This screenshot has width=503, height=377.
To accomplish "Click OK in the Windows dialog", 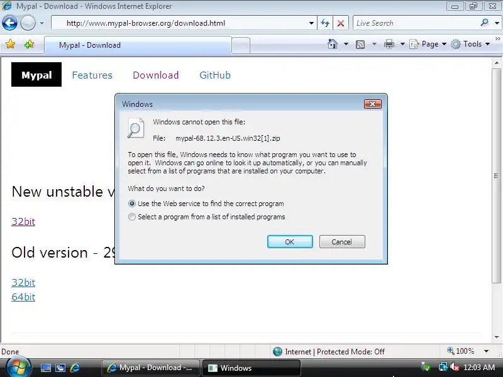I will 290,242.
